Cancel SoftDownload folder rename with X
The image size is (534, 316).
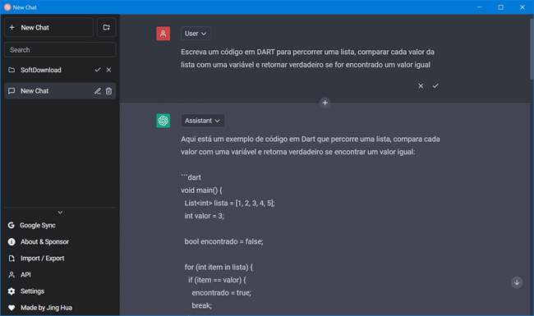tap(108, 70)
